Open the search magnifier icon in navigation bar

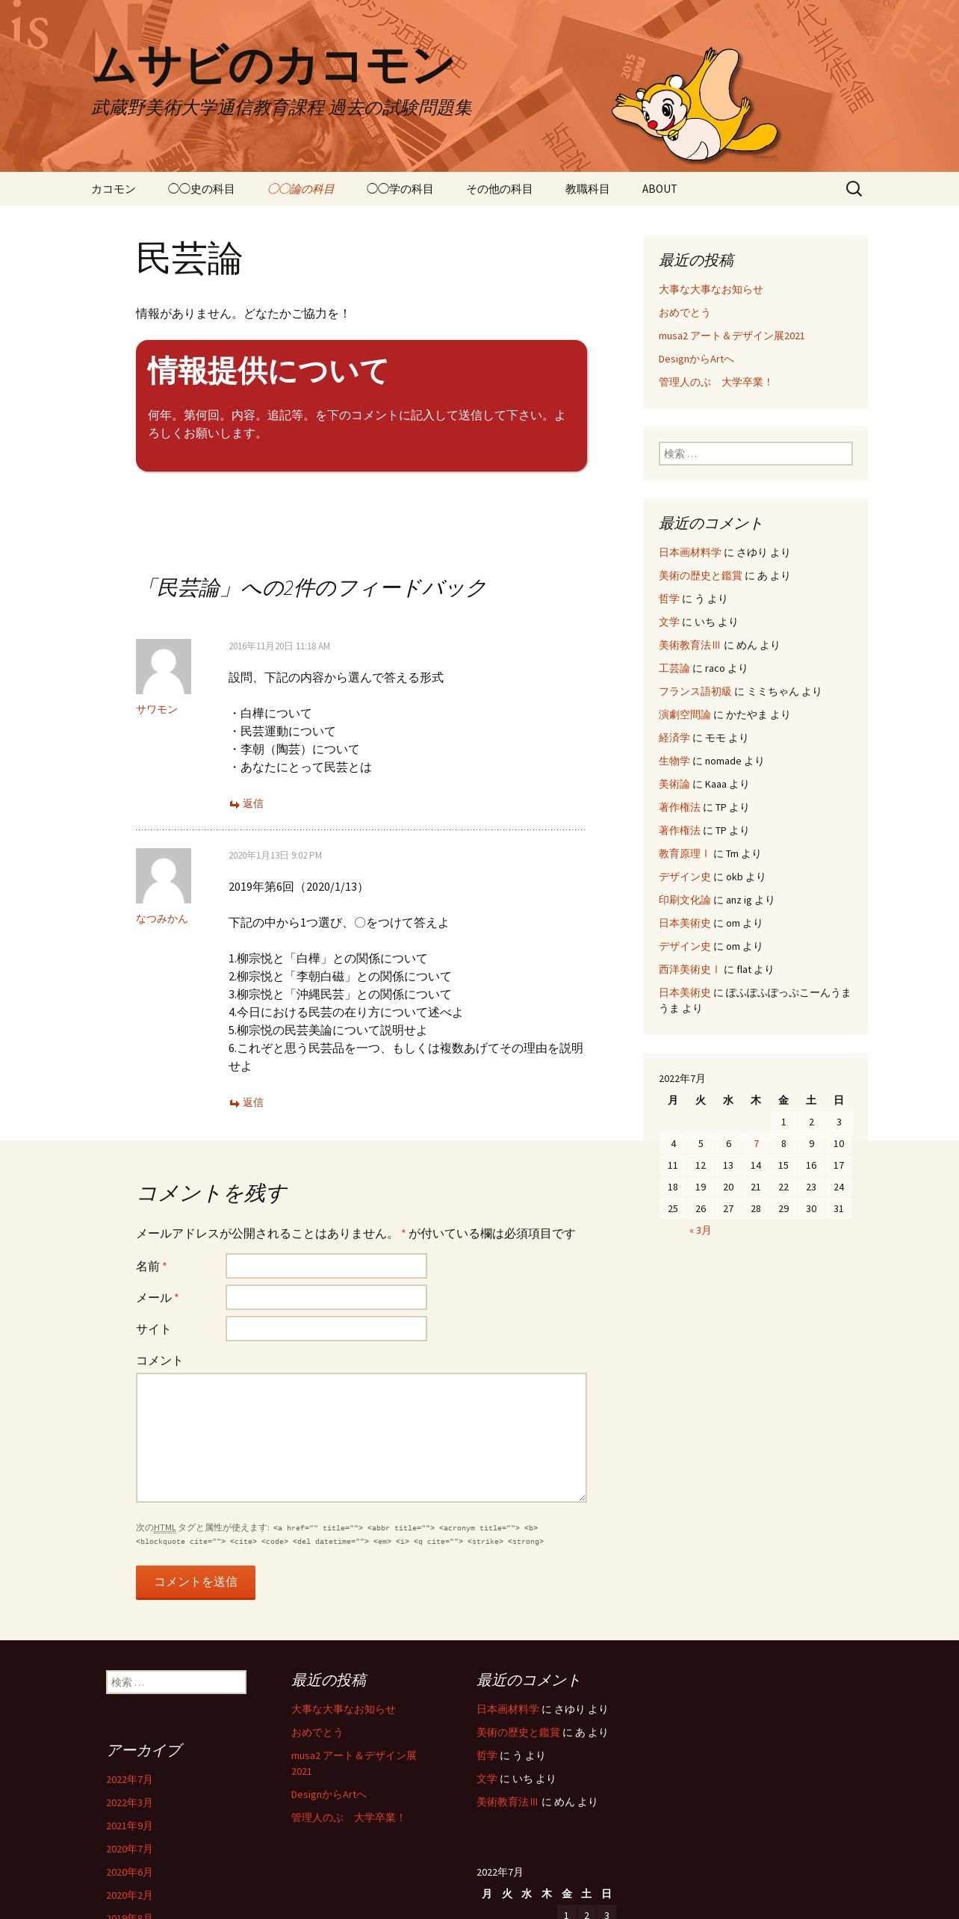coord(854,189)
